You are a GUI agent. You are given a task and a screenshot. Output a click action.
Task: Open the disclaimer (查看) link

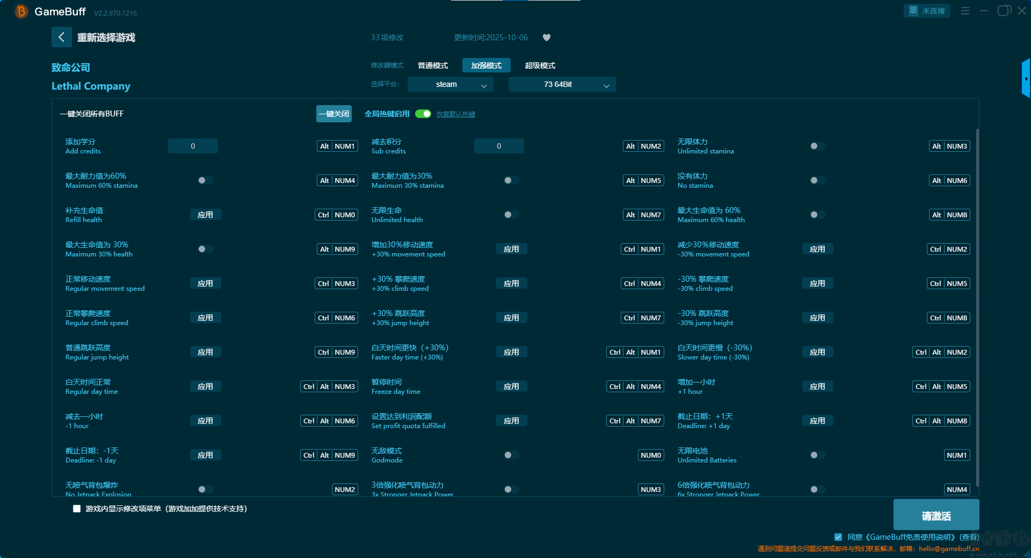pyautogui.click(x=969, y=537)
